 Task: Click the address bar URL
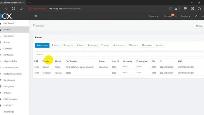coord(64,9)
